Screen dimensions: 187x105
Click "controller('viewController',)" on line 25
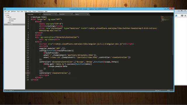[55, 73]
